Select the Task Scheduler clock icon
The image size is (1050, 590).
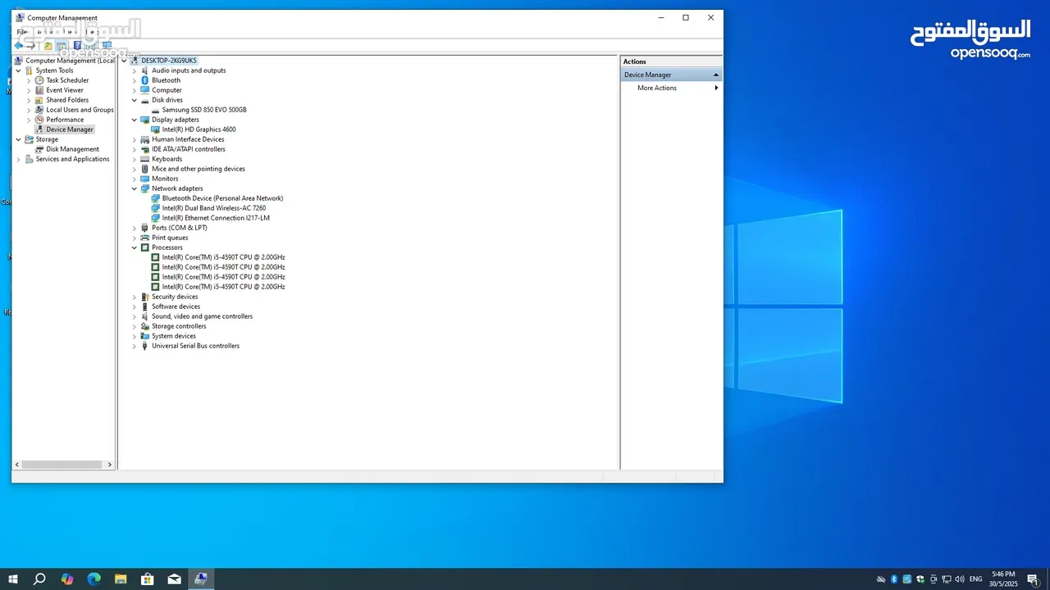pos(39,80)
